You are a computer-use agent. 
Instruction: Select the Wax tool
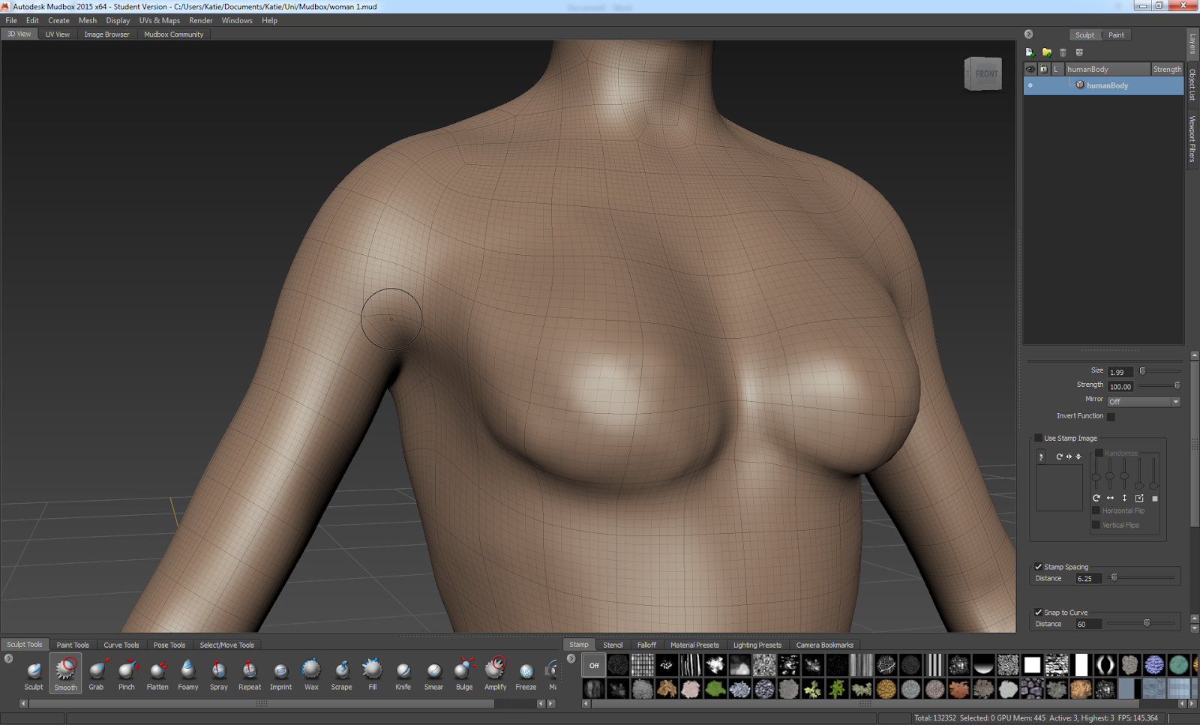311,674
